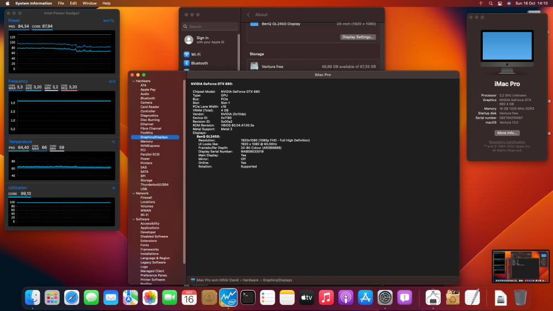Click date and time in menu bar
This screenshot has height=311, width=553.
point(531,3)
